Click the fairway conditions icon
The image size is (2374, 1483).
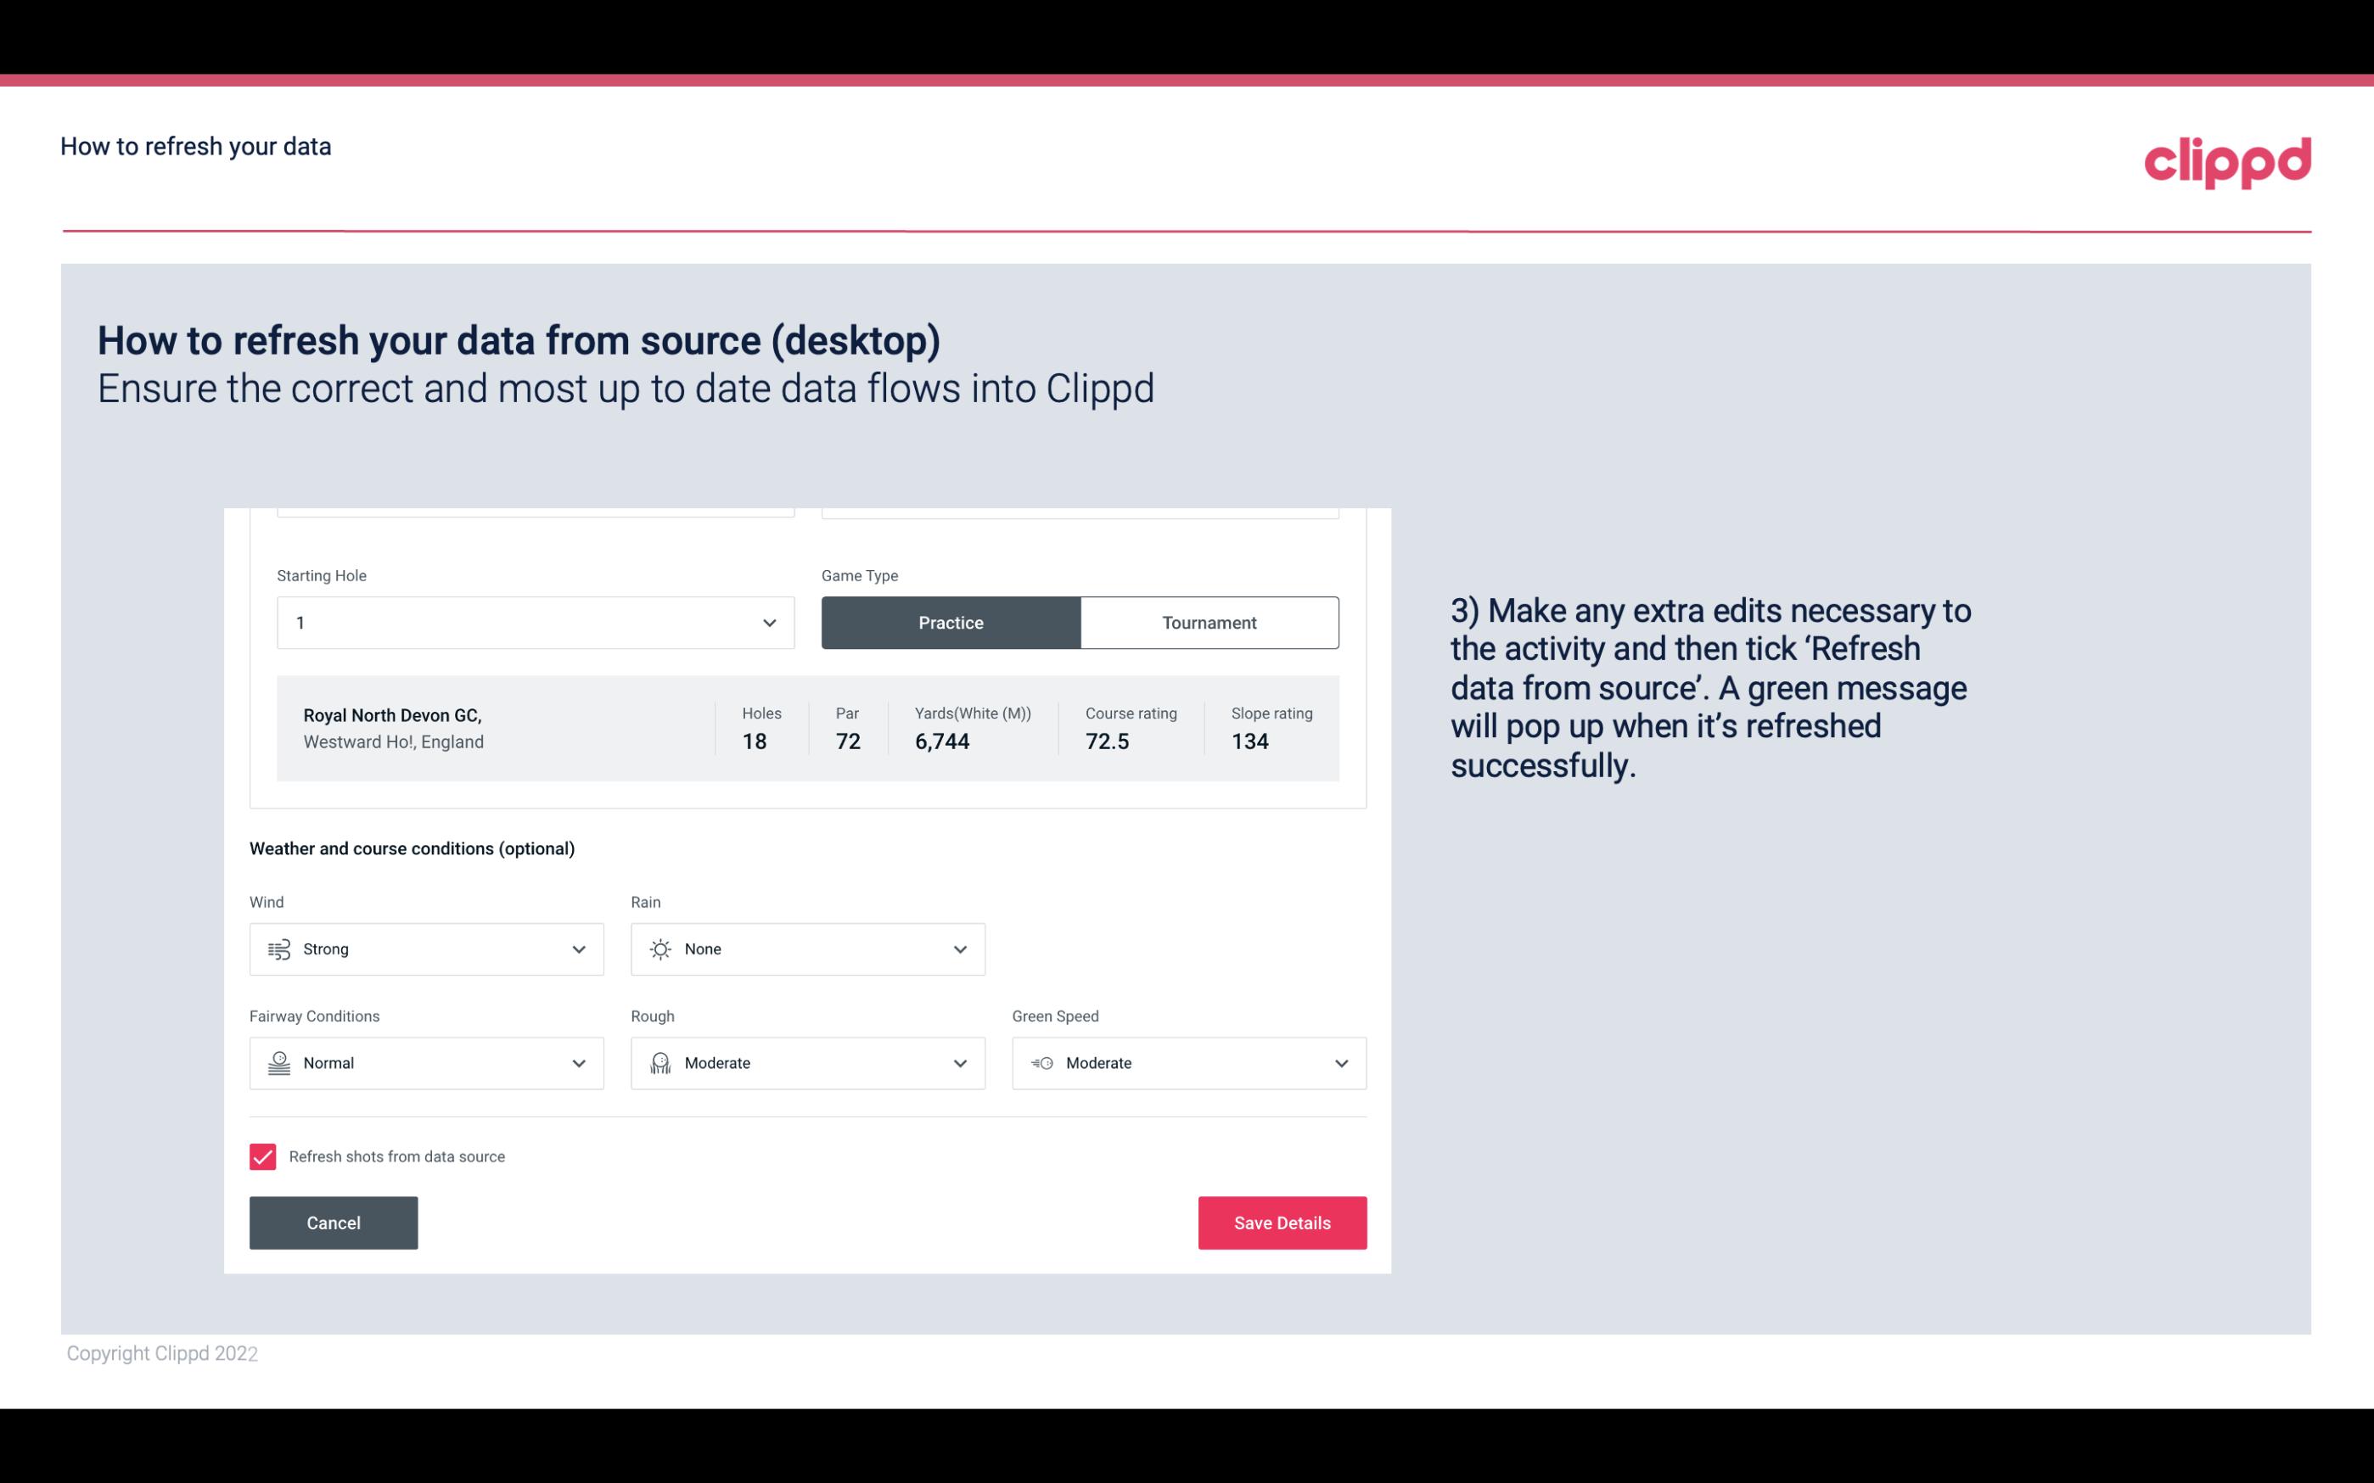(x=277, y=1063)
